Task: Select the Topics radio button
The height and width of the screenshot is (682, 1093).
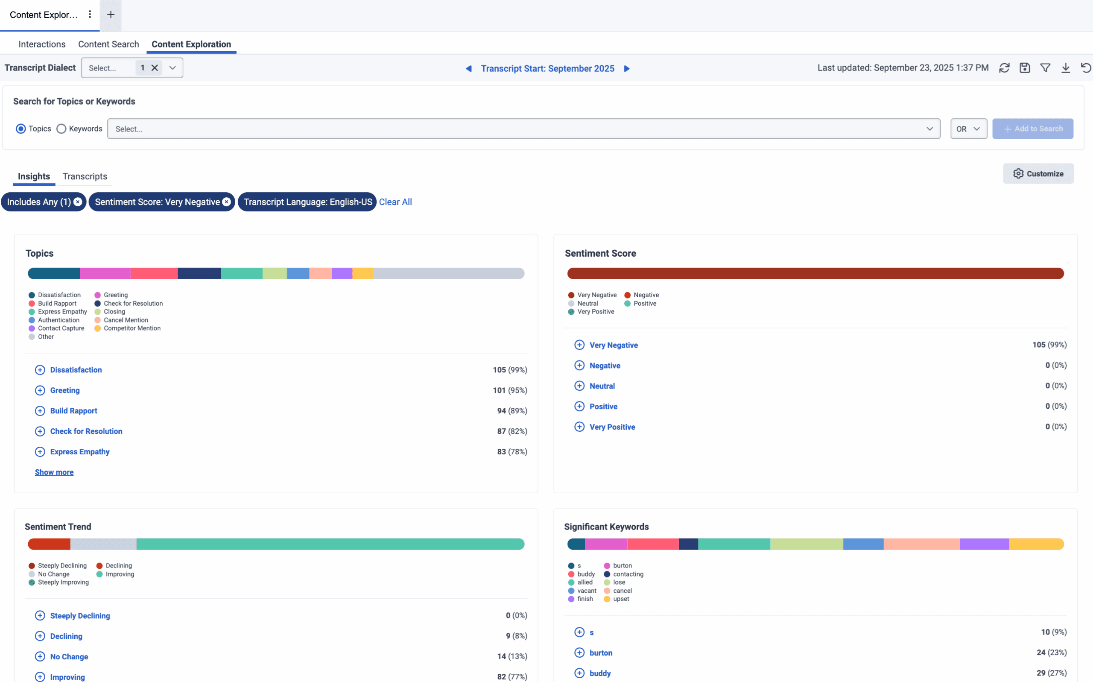Action: [x=21, y=129]
